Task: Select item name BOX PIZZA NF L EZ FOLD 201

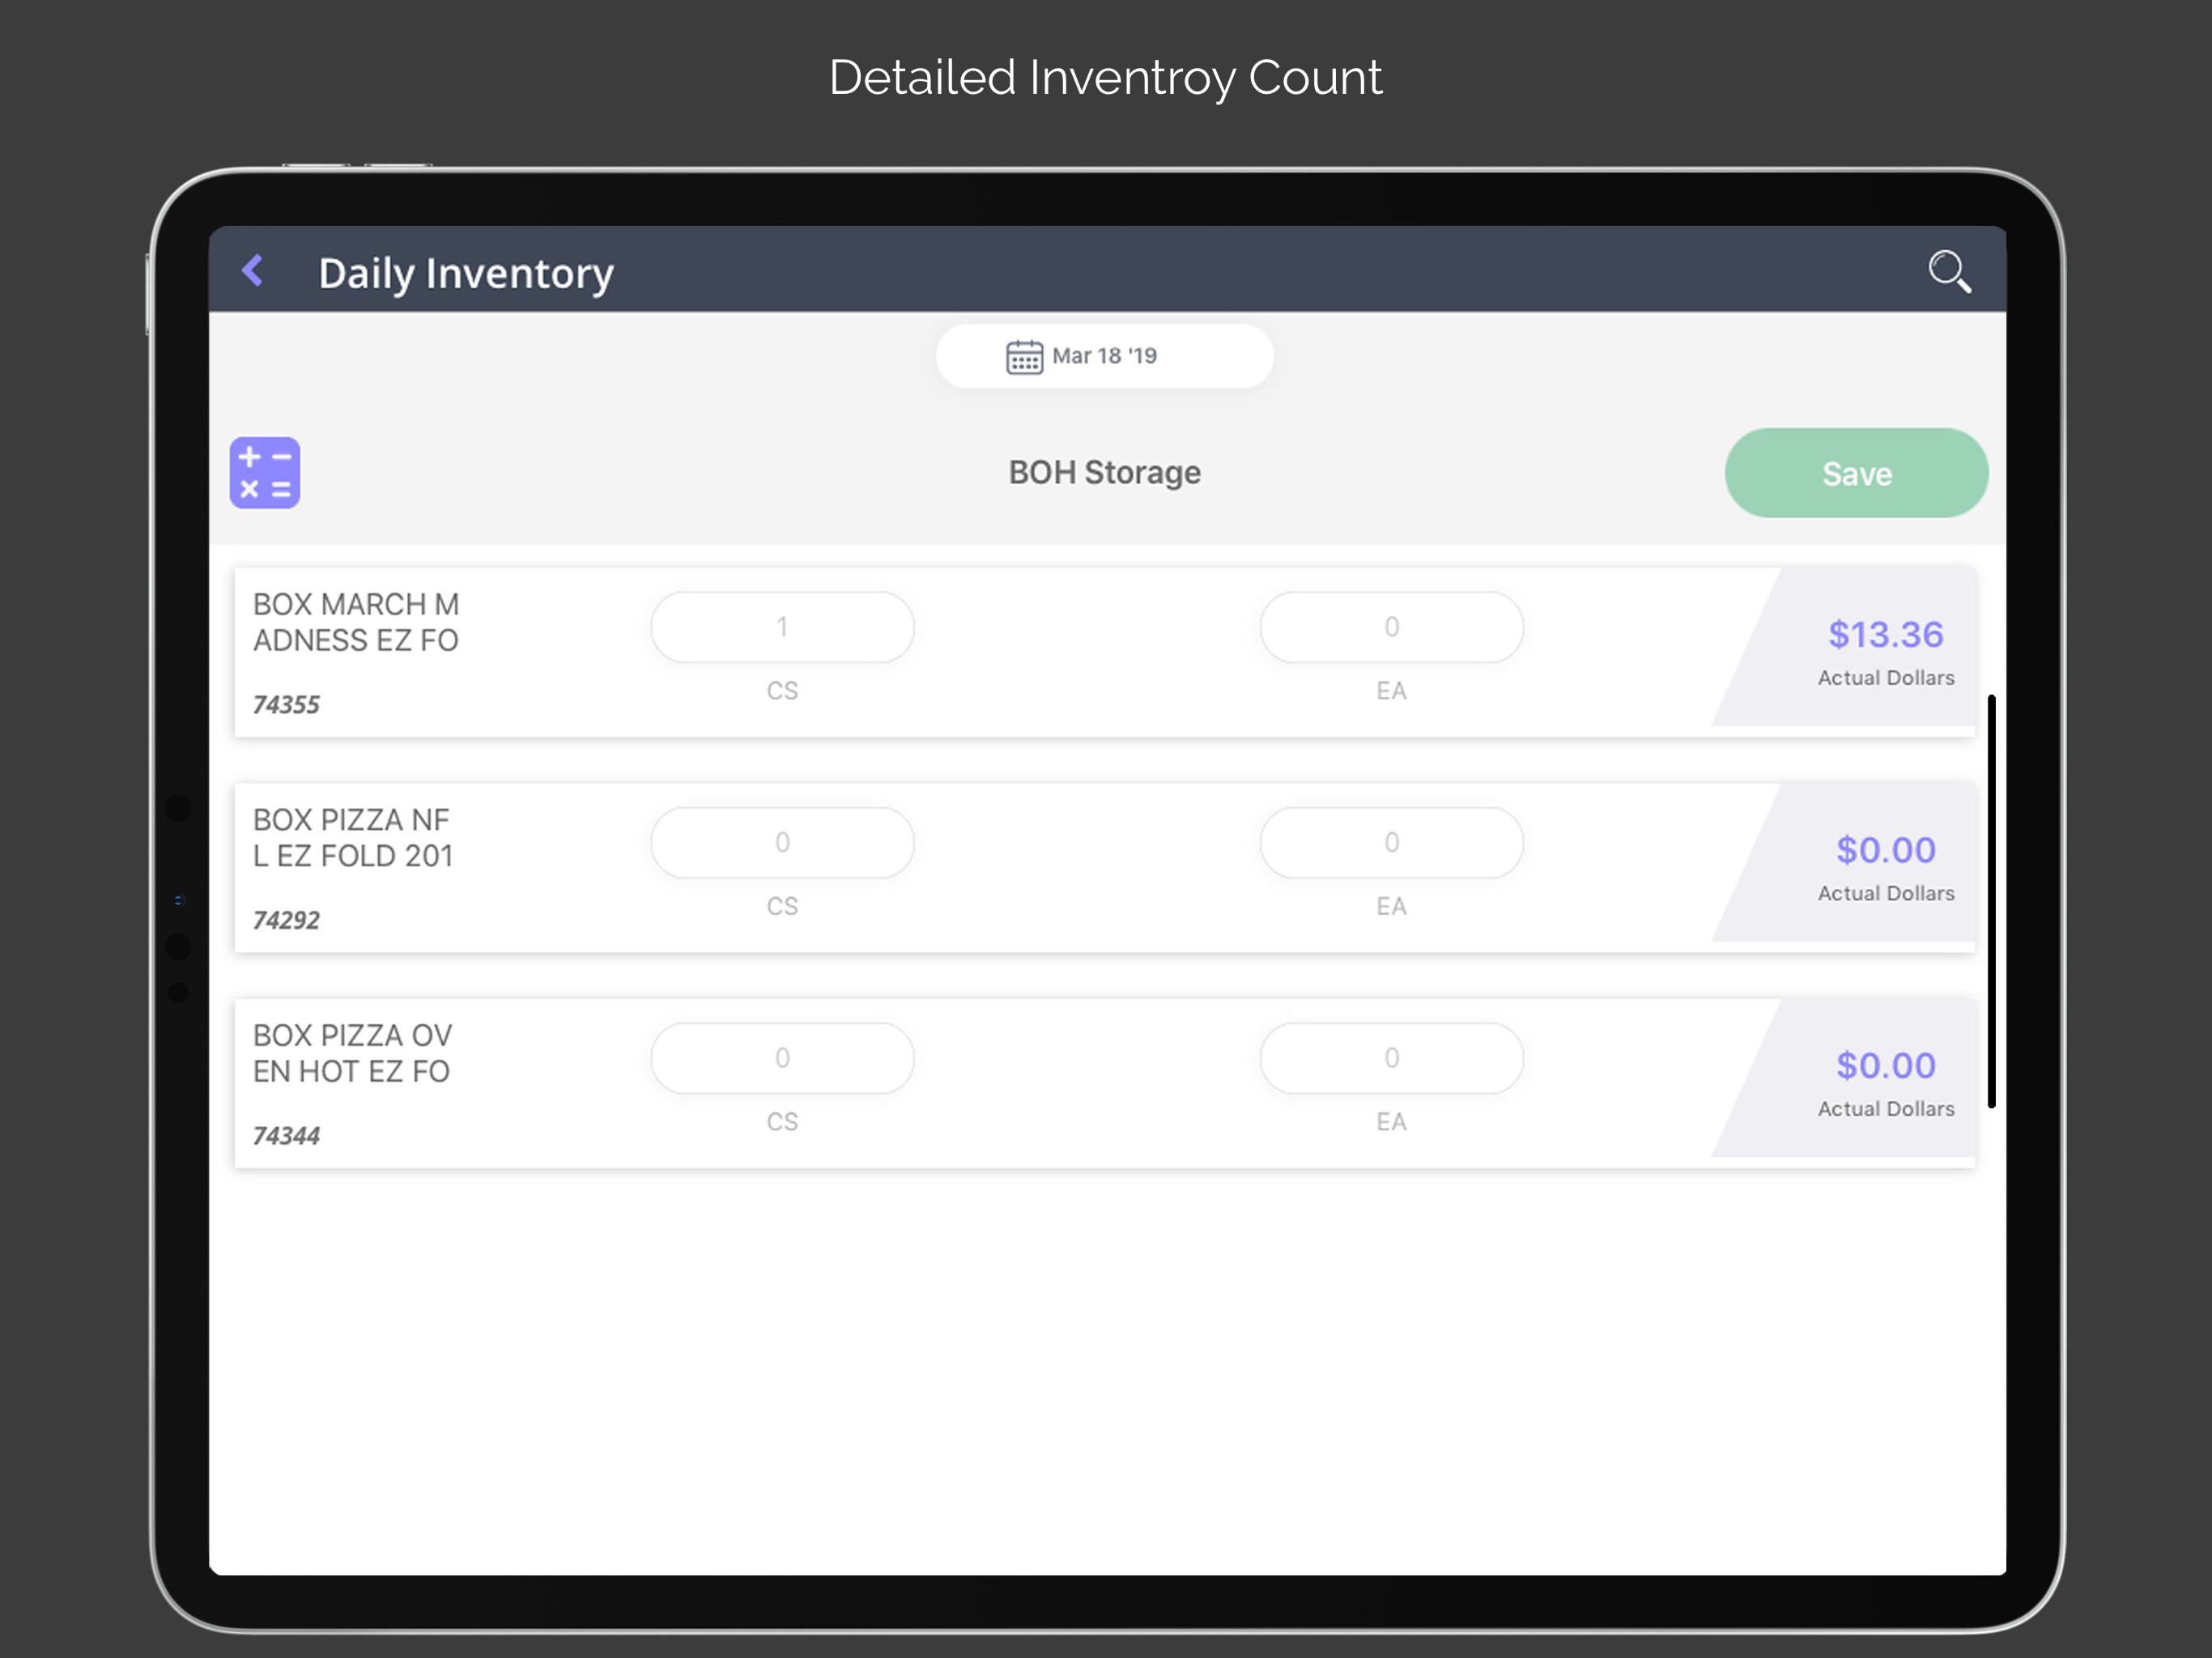Action: click(x=353, y=838)
